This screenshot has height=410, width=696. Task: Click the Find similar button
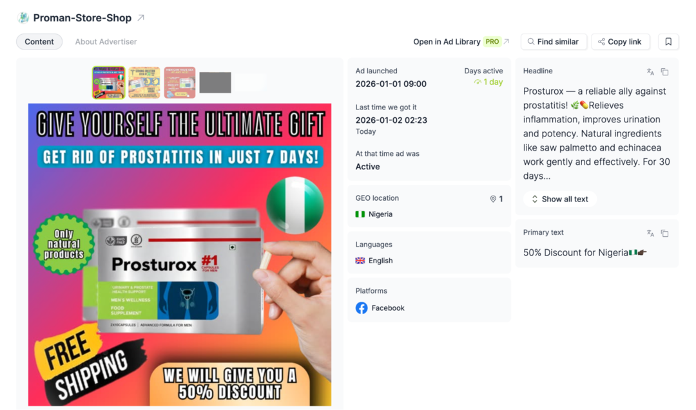554,42
